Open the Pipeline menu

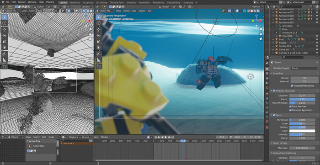(x=50, y=2)
